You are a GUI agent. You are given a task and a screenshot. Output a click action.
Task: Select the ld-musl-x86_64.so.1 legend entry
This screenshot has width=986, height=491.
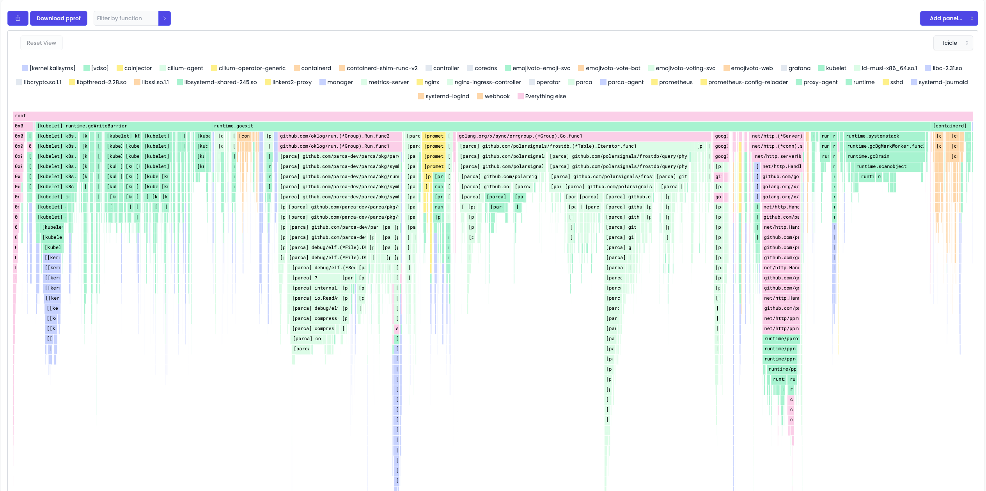pyautogui.click(x=885, y=68)
